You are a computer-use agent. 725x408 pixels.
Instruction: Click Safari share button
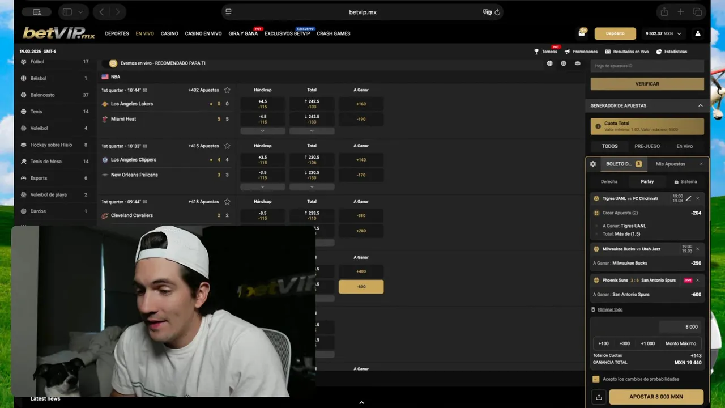tap(664, 12)
